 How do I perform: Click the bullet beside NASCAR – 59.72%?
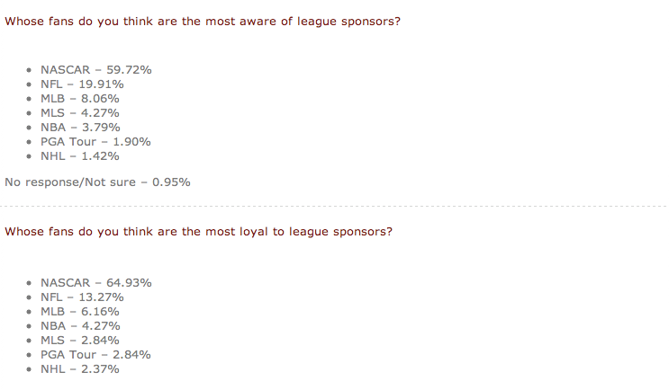pos(29,70)
